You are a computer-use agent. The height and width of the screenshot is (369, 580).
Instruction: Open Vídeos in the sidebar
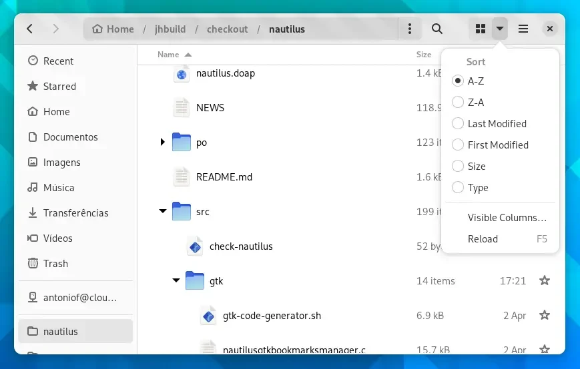click(x=75, y=238)
